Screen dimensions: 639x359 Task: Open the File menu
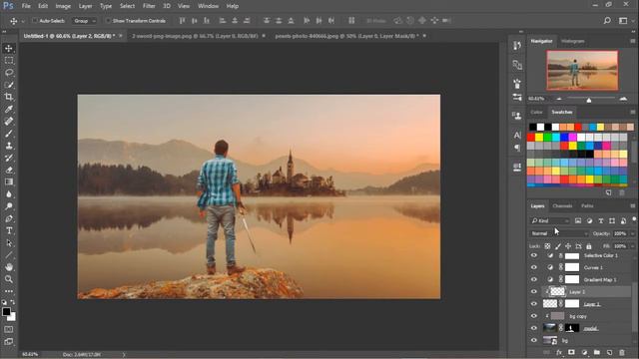tap(26, 6)
